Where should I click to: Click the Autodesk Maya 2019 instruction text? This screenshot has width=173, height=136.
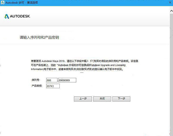[84, 65]
